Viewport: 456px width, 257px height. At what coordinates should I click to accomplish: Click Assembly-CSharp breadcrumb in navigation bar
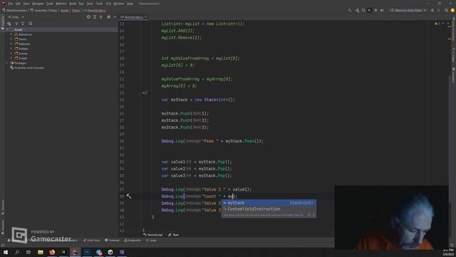[x=43, y=10]
